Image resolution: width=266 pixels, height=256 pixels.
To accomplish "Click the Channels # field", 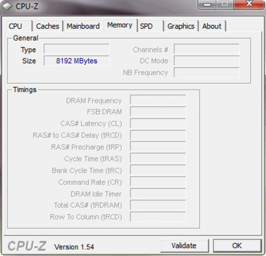I will (x=207, y=49).
